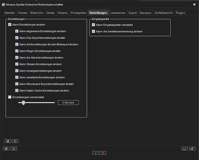The width and height of the screenshot is (199, 160).
Task: Click the uncheck-all icon at the dialog's bottom left
Action: click(14, 149)
